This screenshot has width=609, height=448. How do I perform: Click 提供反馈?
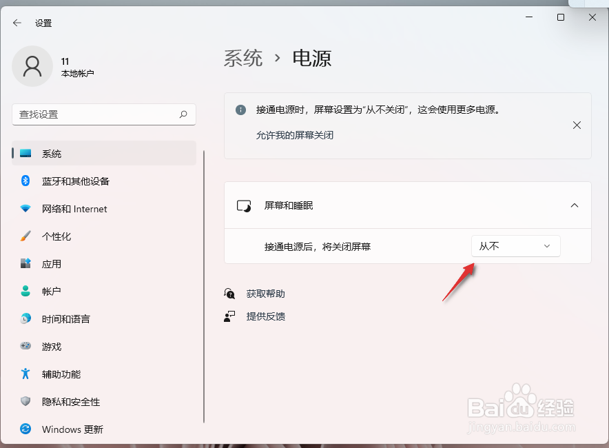coord(265,316)
